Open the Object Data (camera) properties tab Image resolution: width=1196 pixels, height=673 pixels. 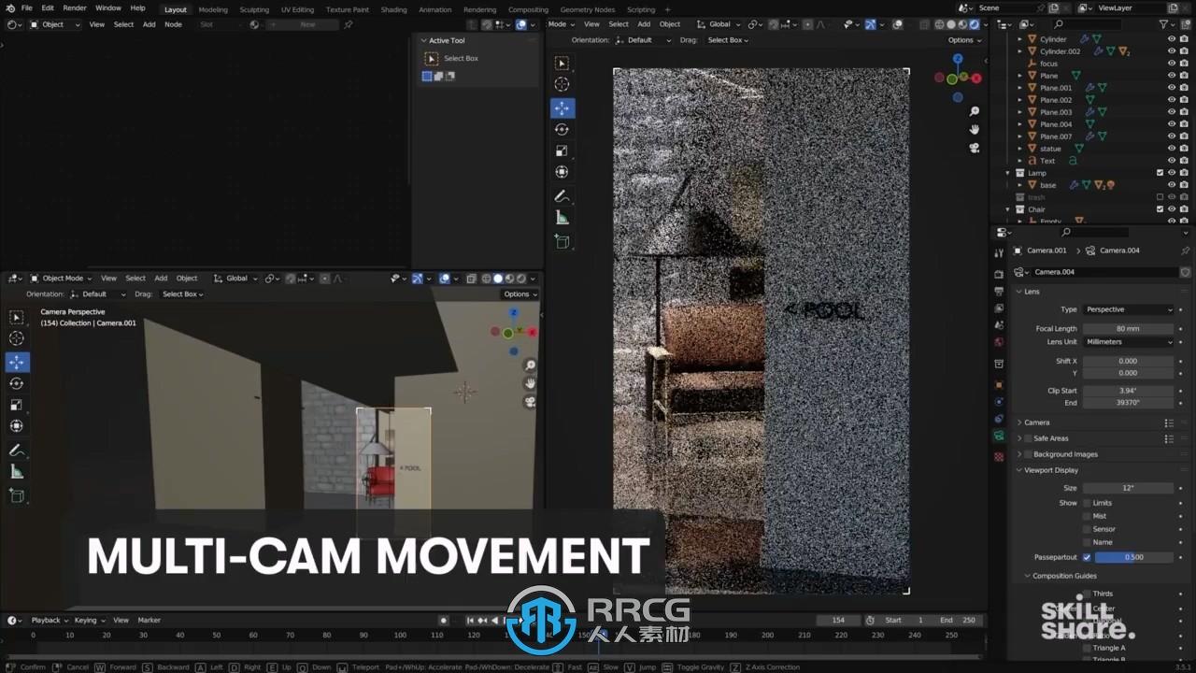click(x=999, y=436)
